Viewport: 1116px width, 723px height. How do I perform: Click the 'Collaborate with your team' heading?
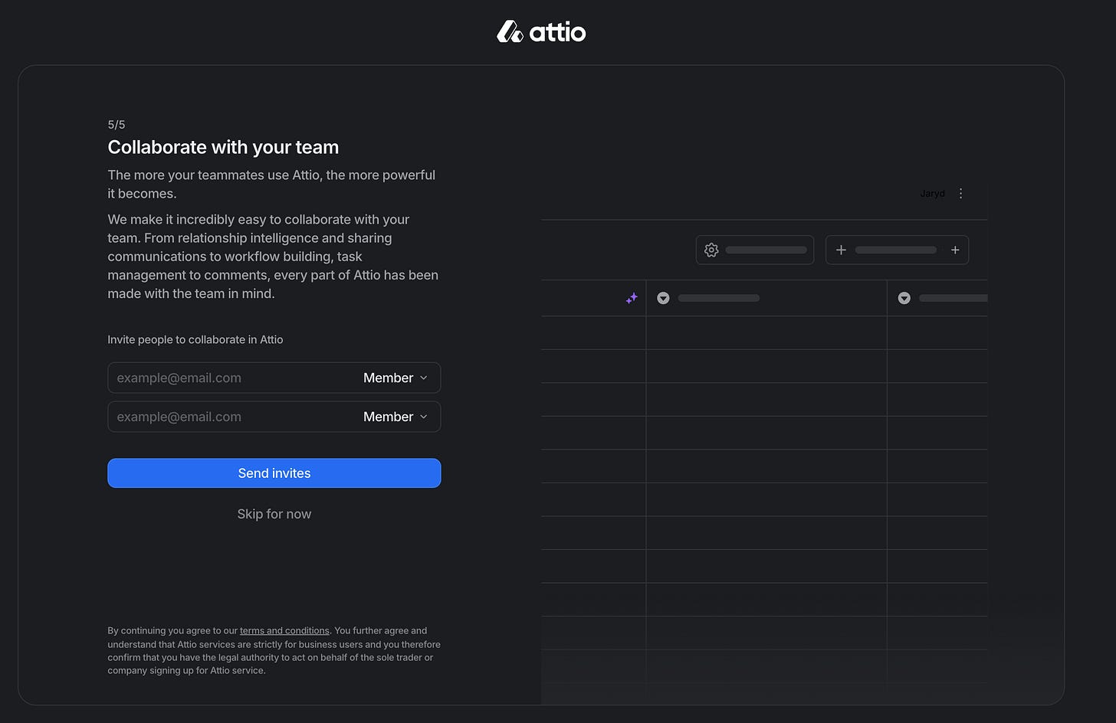[223, 147]
